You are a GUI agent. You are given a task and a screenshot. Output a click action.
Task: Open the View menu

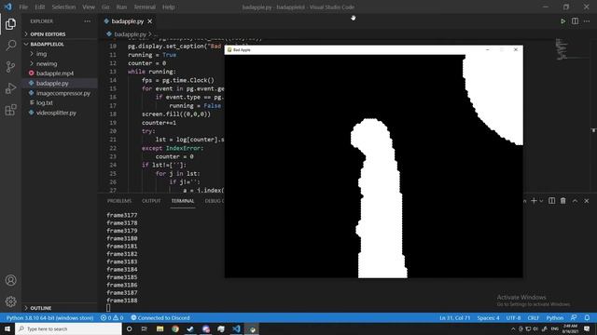pyautogui.click(x=89, y=7)
